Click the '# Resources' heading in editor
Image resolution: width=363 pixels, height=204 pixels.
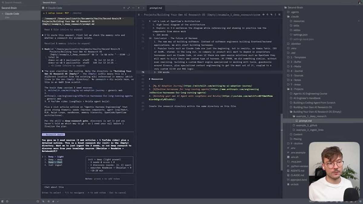point(156,79)
